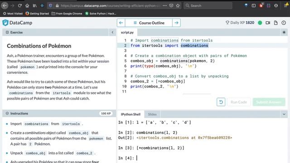Image resolution: width=290 pixels, height=163 pixels.
Task: Open the report issue info icon
Action: [284, 23]
